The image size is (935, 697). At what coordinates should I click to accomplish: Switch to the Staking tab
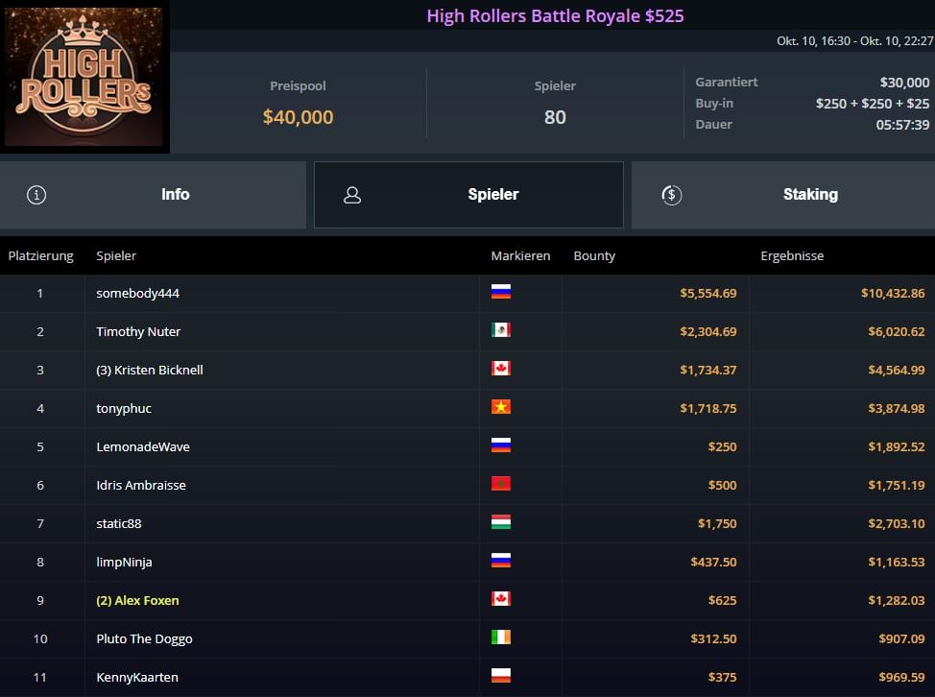tap(781, 195)
